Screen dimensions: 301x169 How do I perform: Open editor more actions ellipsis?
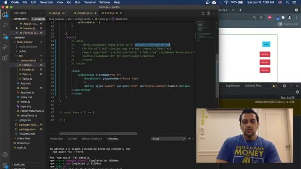214,13
